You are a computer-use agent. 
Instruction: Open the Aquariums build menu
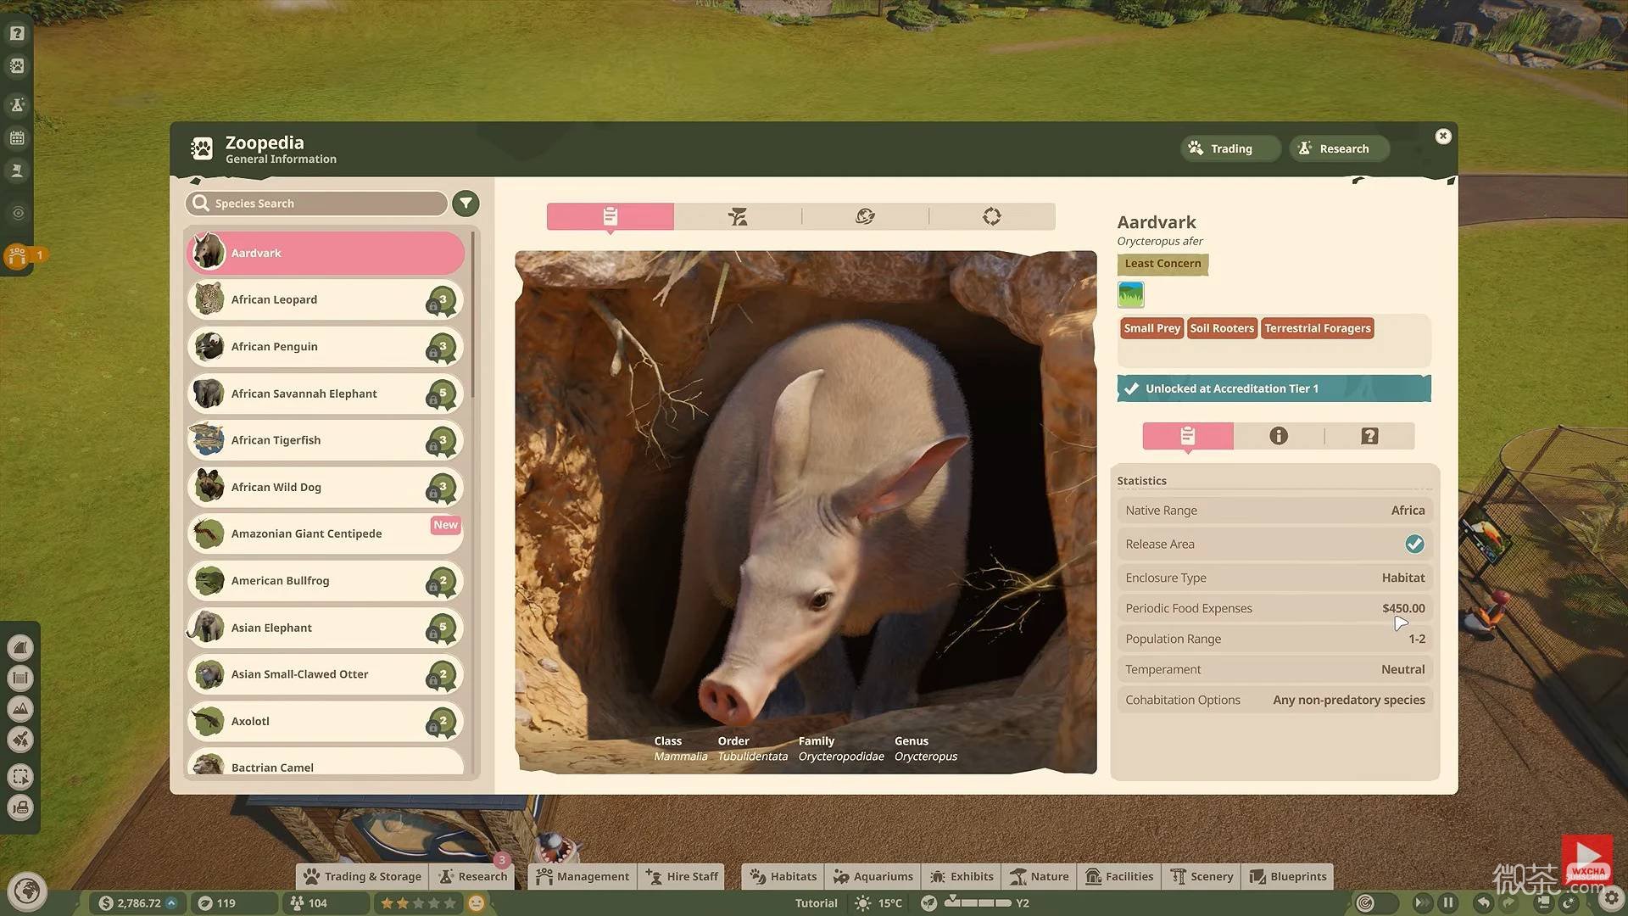(873, 876)
